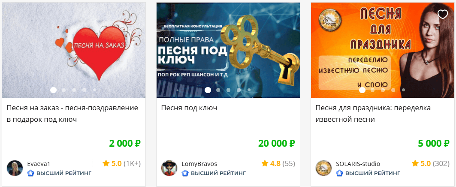The width and height of the screenshot is (456, 187).
Task: Click SOLARIS-studio's profile avatar
Action: [x=324, y=168]
